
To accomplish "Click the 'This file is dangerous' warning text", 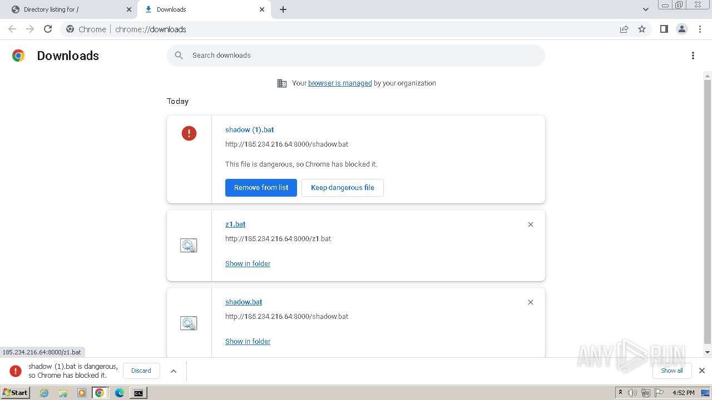I will [x=301, y=164].
